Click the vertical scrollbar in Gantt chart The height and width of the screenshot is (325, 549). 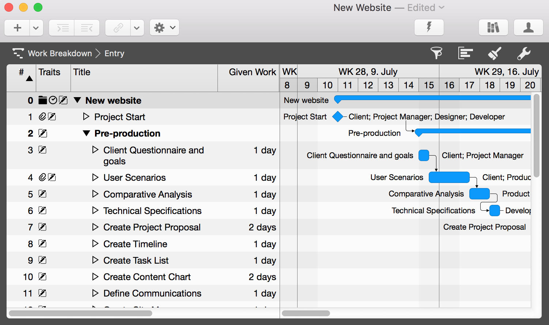pyautogui.click(x=536, y=136)
